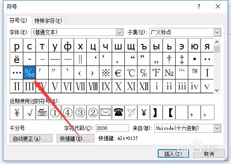
Task: Select Cyrillic letter ё cell
Action: pos(17,59)
